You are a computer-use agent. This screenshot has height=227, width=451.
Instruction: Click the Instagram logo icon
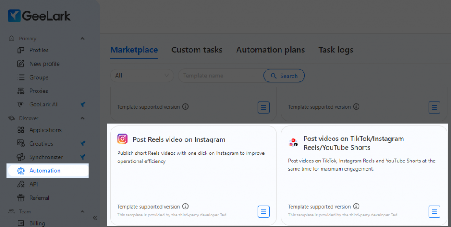click(x=122, y=139)
